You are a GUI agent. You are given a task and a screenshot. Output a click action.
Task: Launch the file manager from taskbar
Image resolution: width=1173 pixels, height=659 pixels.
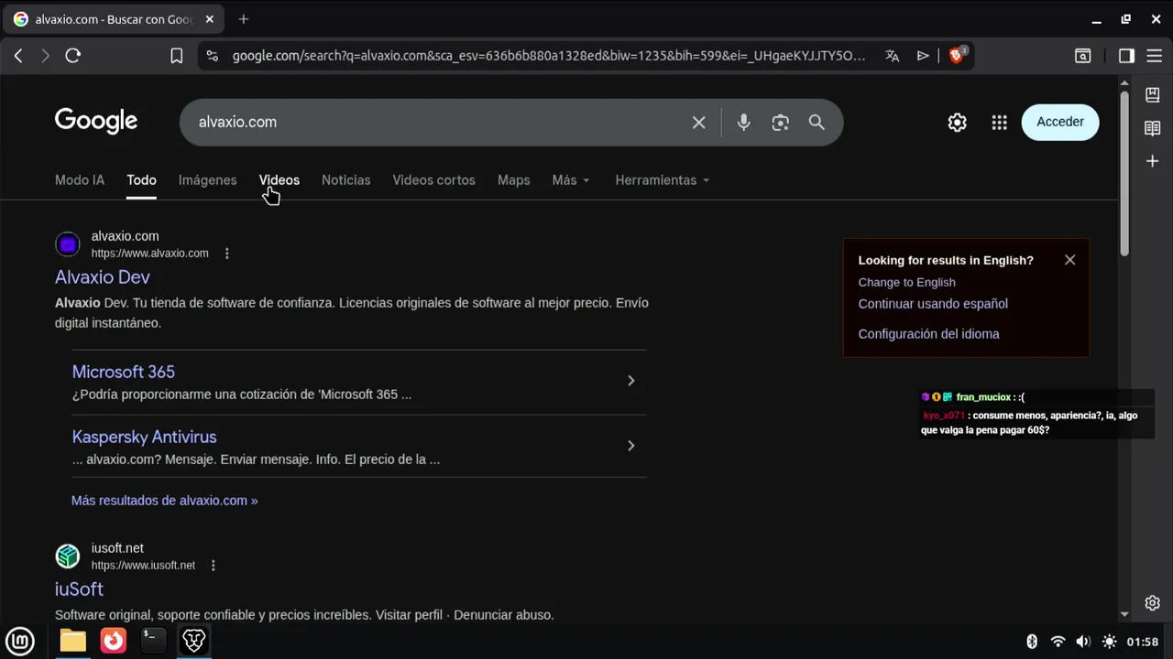coord(73,641)
